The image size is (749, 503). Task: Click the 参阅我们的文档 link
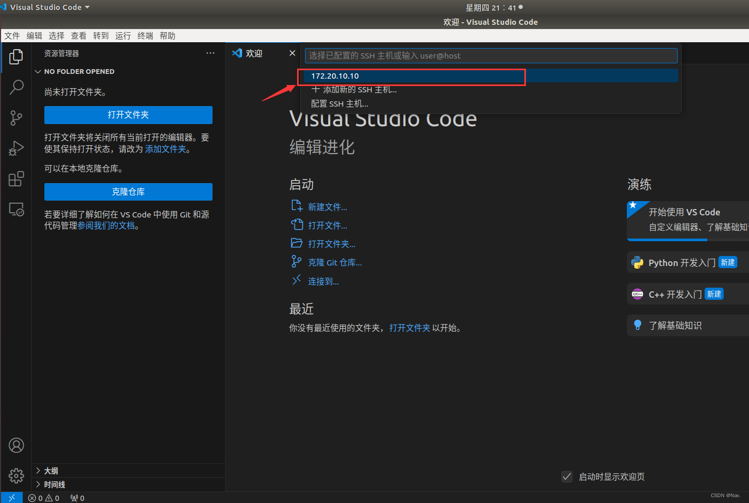coord(106,226)
